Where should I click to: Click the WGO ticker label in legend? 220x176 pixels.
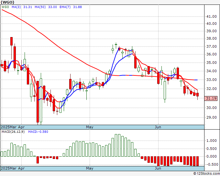[x=5, y=7]
